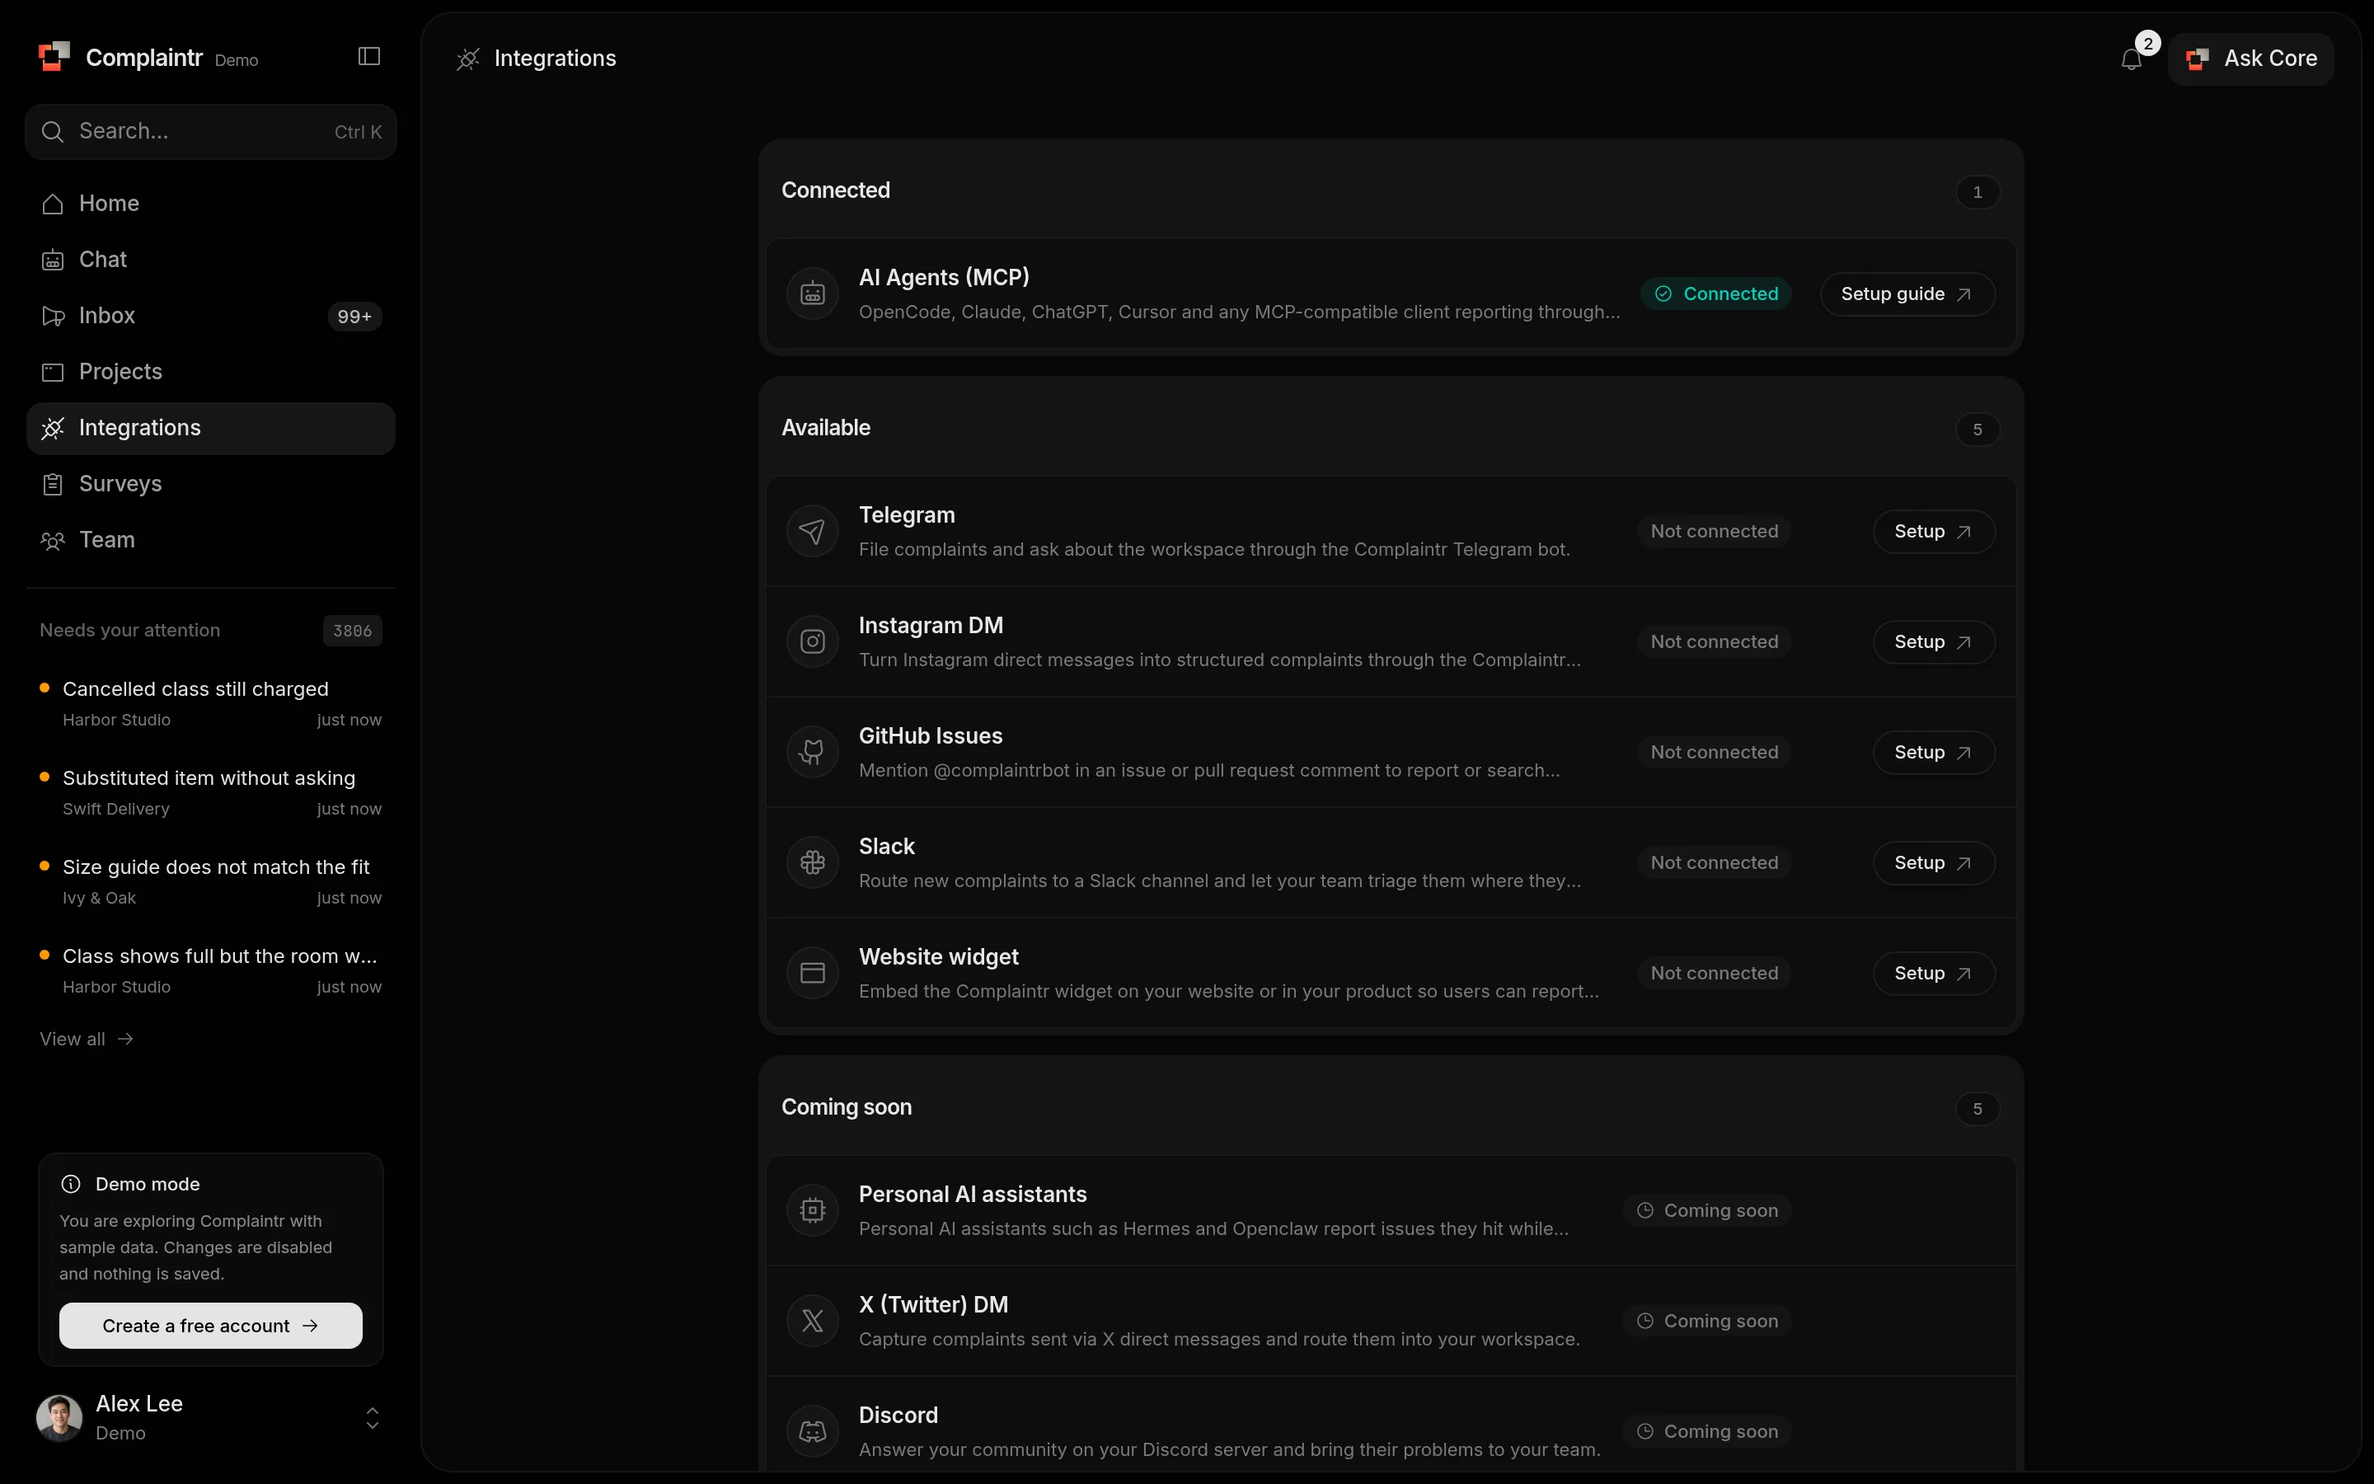
Task: Click the Telegram paper plane icon
Action: [x=812, y=531]
